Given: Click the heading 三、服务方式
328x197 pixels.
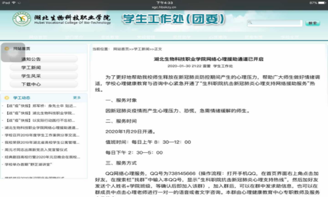Looking at the screenshot, I should (x=121, y=163).
